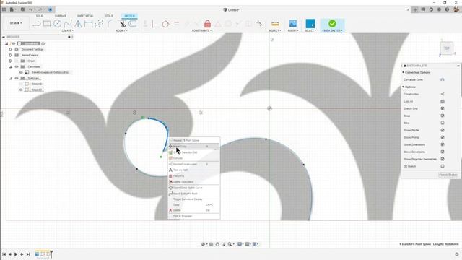
Task: Collapse the Contextual Options section
Action: (404, 72)
